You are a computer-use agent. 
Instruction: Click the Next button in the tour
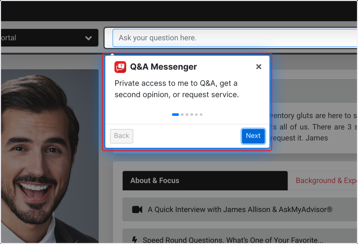[x=253, y=136]
